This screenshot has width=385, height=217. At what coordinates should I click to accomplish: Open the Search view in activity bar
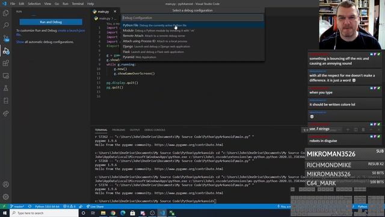pyautogui.click(x=5, y=25)
